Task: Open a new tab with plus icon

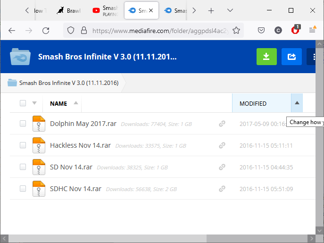Action: 211,10
